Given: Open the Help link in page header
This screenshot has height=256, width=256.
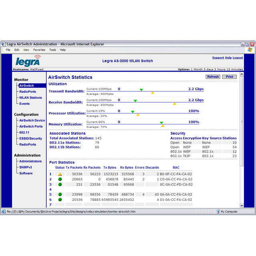Looking at the screenshot, I should tap(228, 58).
